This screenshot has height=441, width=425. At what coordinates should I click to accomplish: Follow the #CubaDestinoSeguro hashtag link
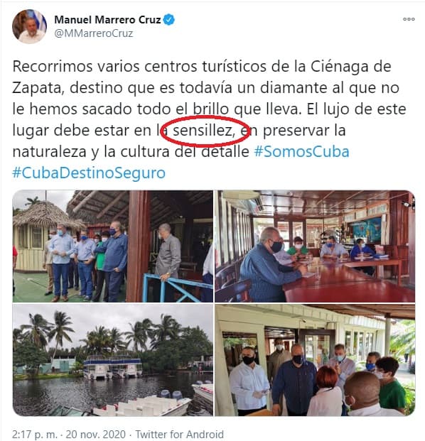coord(89,173)
